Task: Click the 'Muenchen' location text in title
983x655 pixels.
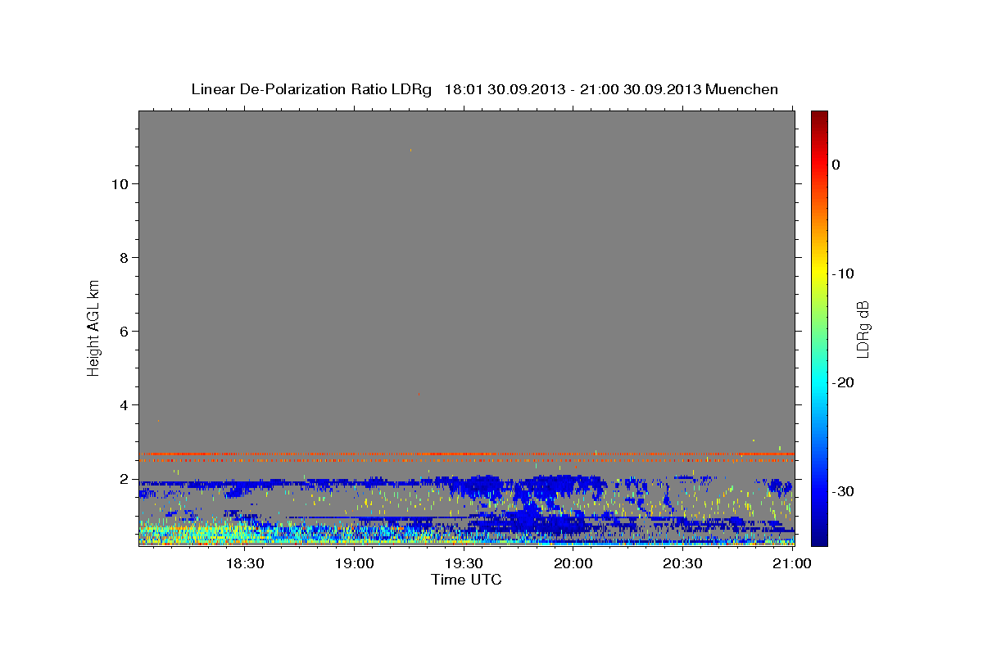Action: (743, 89)
